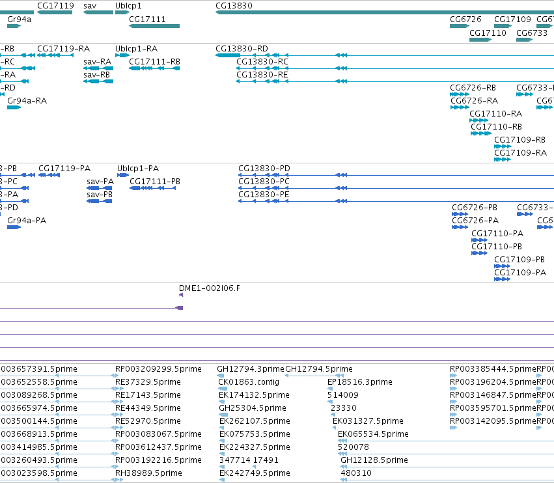Select EST RP003083067.5prime
The width and height of the screenshot is (554, 483).
[x=158, y=434]
